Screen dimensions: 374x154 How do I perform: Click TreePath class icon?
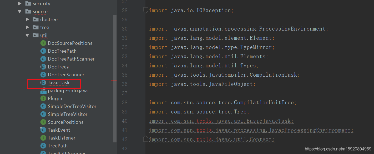coord(43,146)
